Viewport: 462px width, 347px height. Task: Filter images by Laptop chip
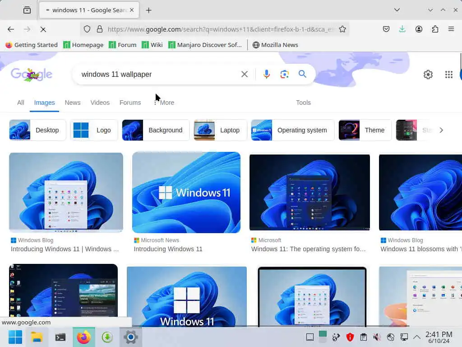[x=220, y=130]
